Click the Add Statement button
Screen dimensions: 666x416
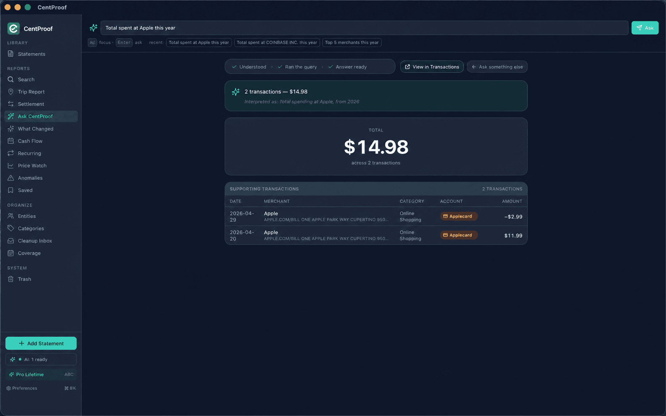click(41, 343)
